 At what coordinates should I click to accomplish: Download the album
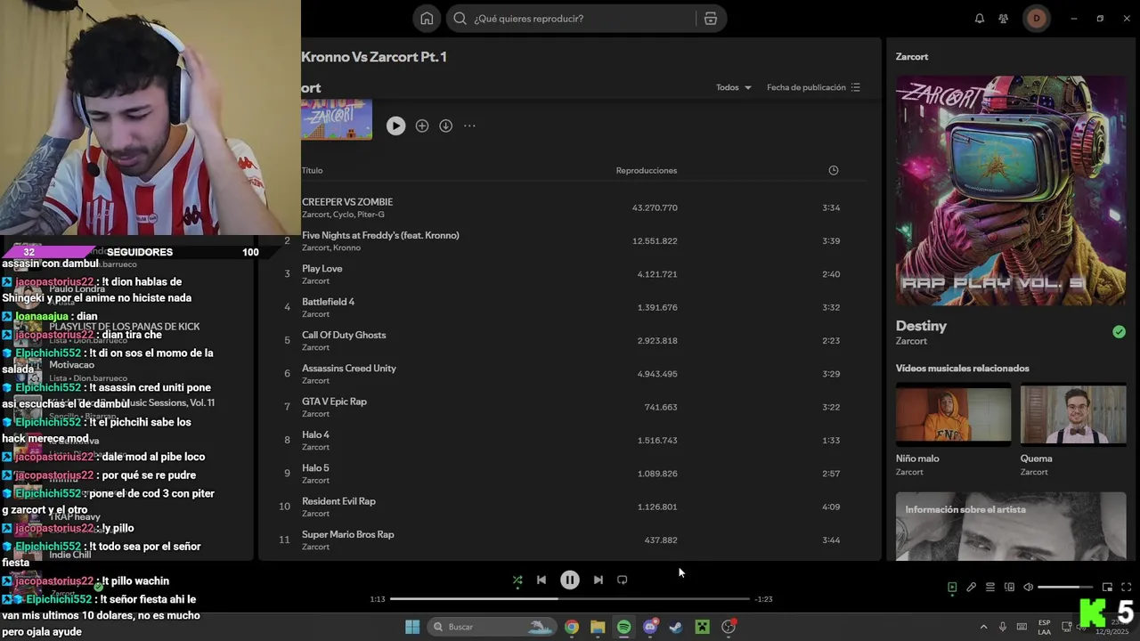pos(446,126)
